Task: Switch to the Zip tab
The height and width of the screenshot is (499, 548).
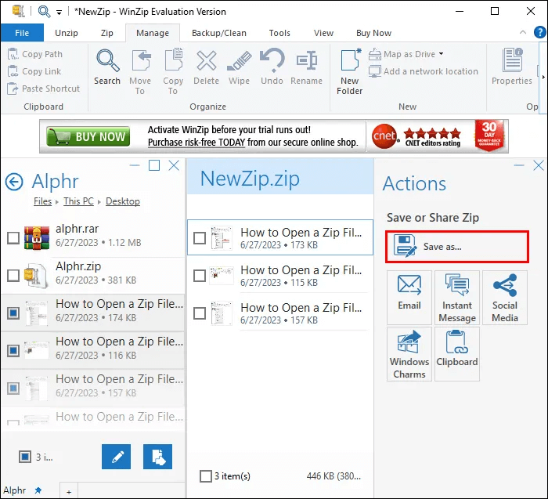Action: tap(107, 33)
